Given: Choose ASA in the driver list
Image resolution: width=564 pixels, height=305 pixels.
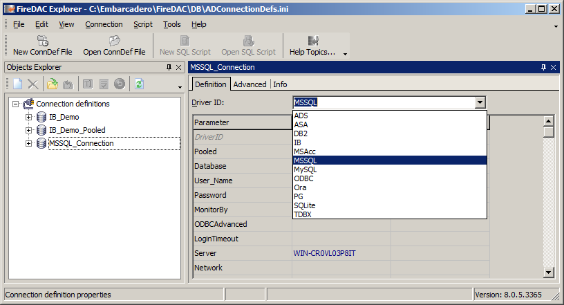Looking at the screenshot, I should pos(390,124).
